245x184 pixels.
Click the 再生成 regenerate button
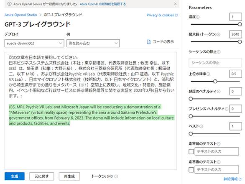tap(69, 176)
